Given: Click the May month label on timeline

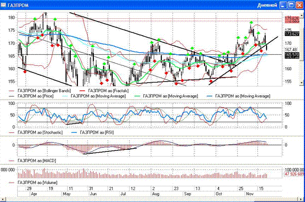Looking at the screenshot, I should point(67,194).
